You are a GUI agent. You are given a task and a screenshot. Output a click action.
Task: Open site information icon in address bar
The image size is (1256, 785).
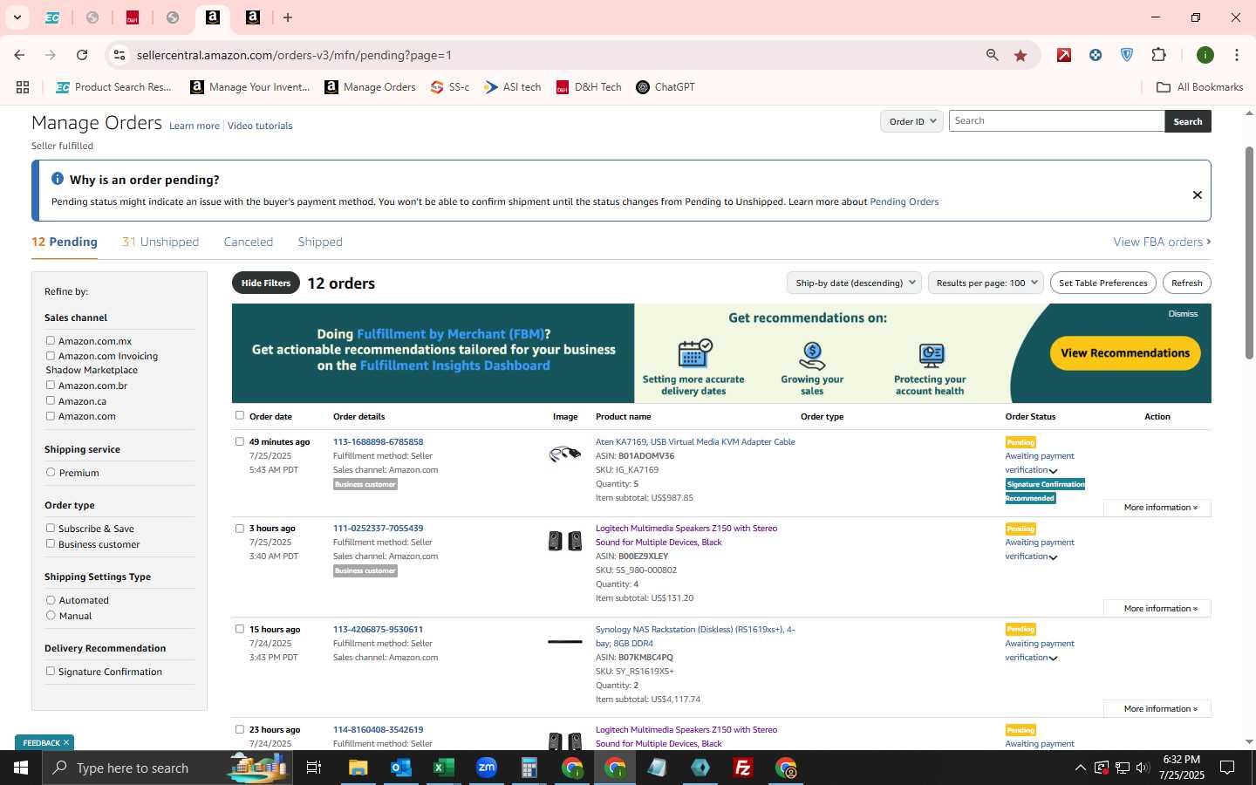(119, 55)
